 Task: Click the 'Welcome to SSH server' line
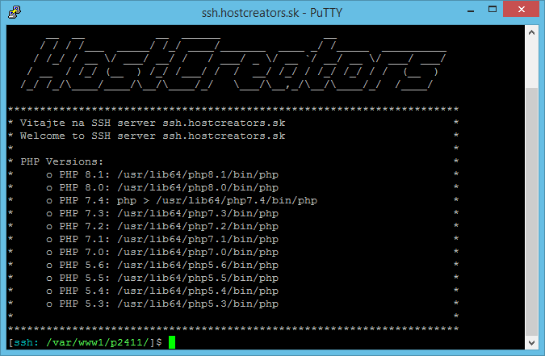[x=153, y=136]
